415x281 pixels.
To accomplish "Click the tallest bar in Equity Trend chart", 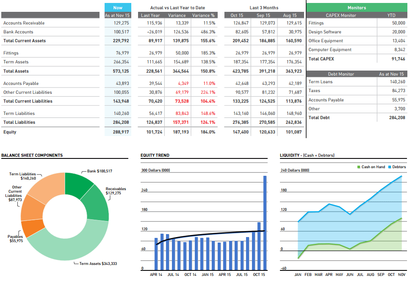I will (x=265, y=223).
